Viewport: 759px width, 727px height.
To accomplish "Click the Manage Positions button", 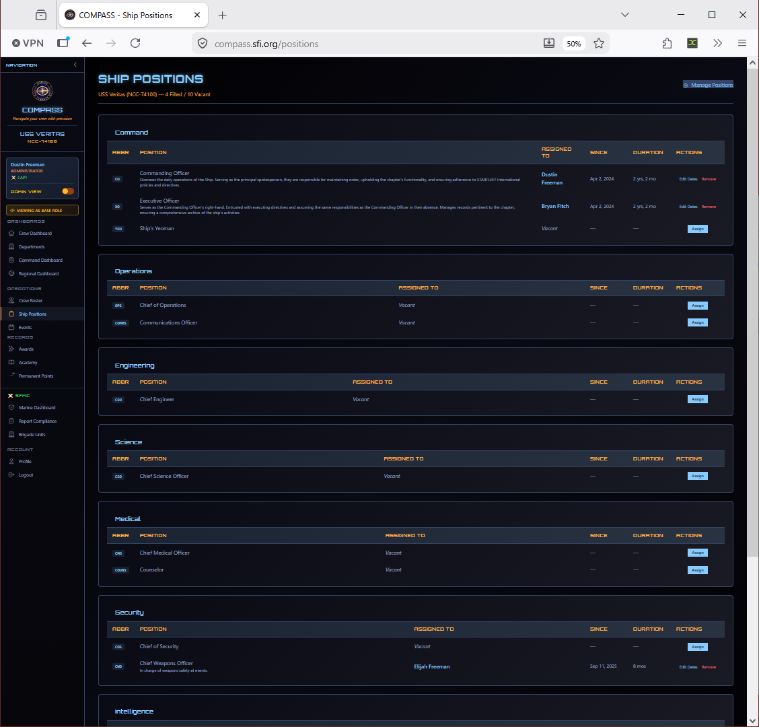I will click(708, 85).
